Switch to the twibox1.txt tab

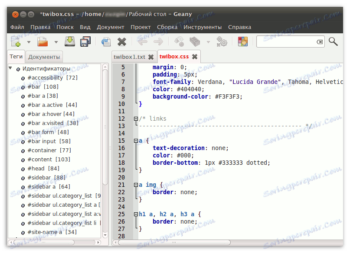click(x=129, y=57)
